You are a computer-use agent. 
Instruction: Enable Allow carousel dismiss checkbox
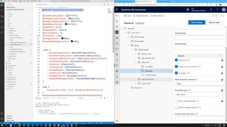pos(176,107)
